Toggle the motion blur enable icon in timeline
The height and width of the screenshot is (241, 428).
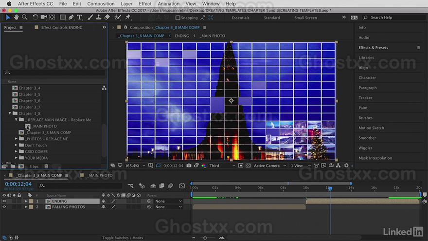point(170,186)
